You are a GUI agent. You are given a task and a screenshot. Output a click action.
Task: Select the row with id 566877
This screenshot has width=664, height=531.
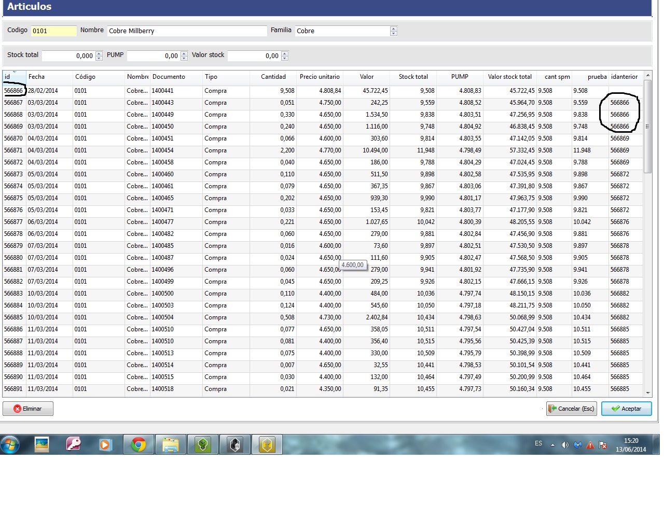tap(323, 222)
